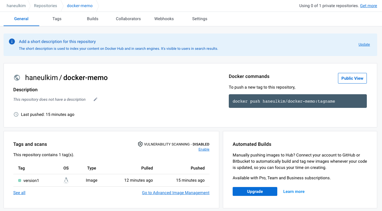382x211 pixels.
Task: Click 'VULNERABILITY SCANNING - DISABLED' label
Action: click(177, 144)
